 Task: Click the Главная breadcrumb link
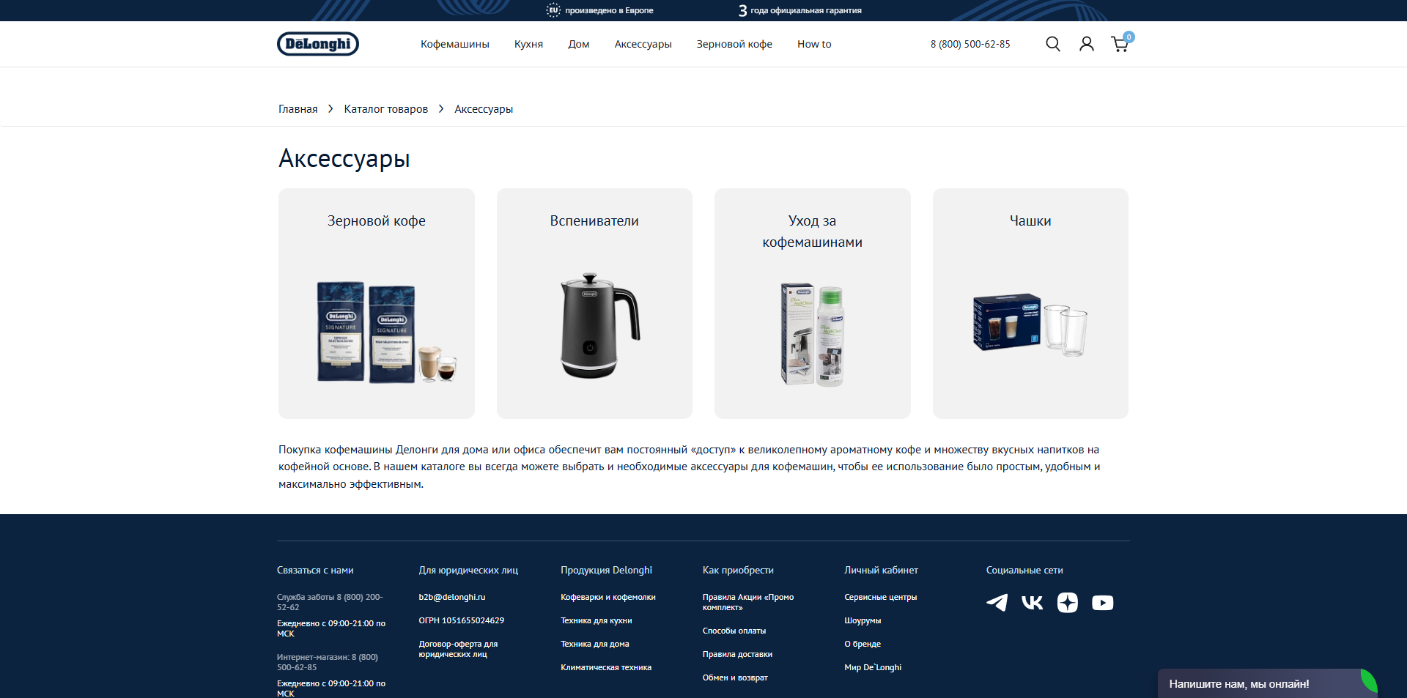(298, 108)
